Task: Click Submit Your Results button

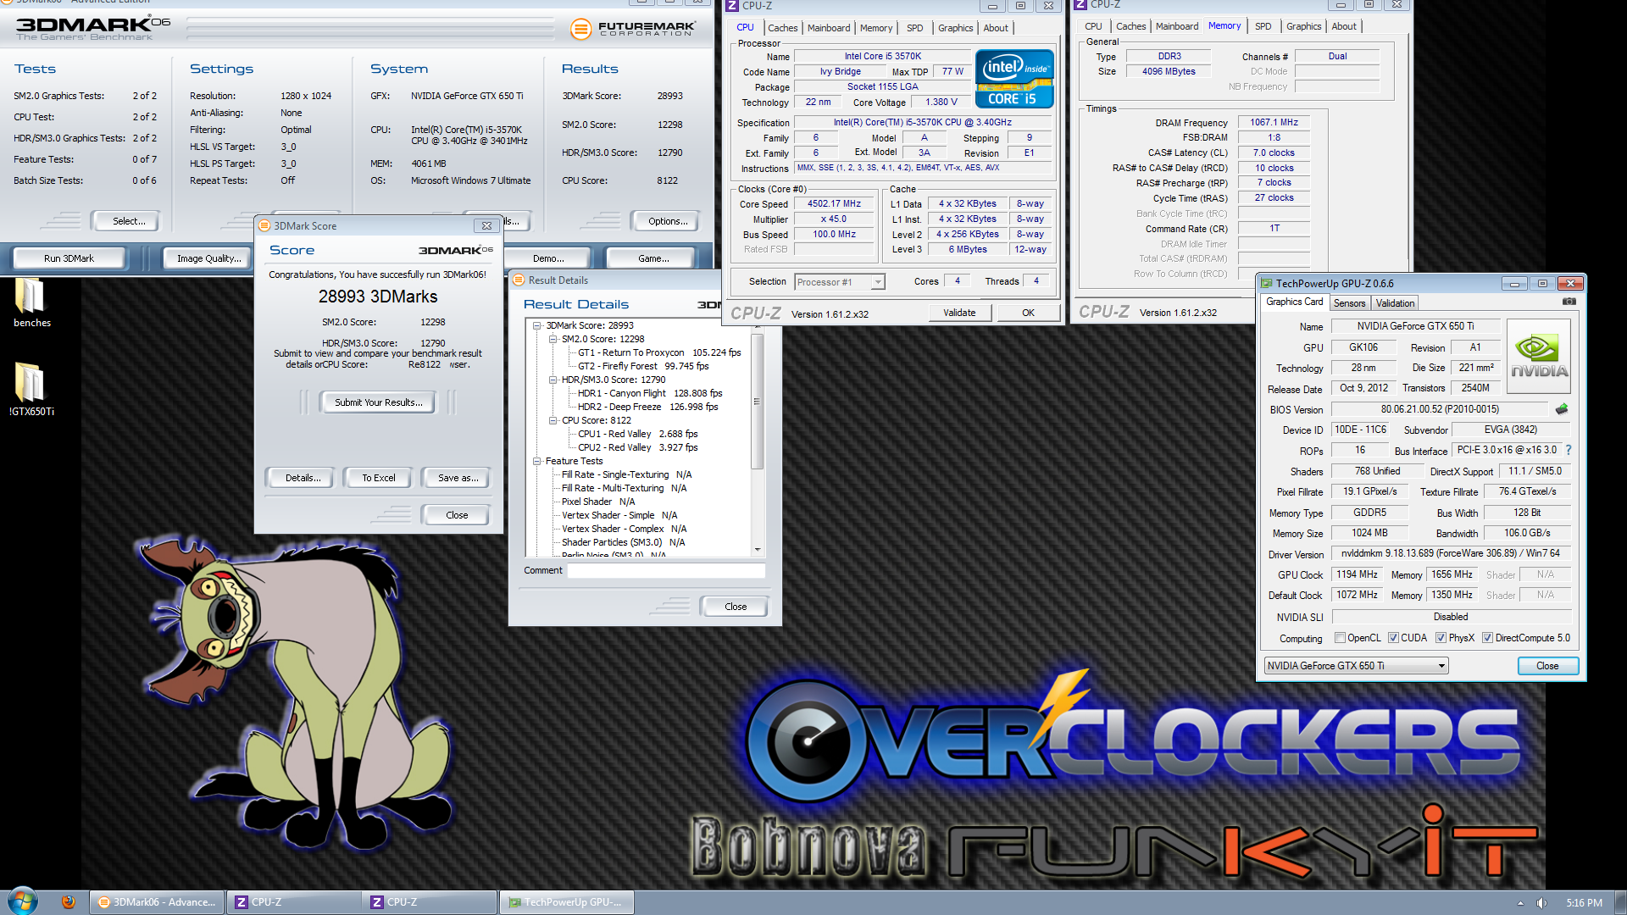Action: point(378,402)
